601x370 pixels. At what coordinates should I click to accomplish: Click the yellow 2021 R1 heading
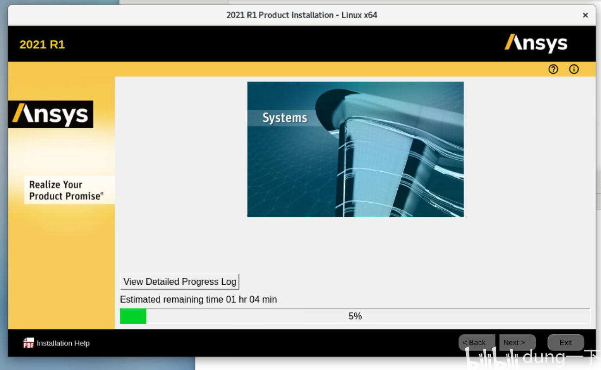tap(42, 44)
